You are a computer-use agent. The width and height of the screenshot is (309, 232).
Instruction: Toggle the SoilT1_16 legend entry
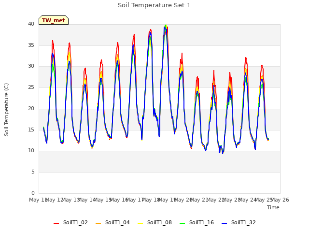pos(197,223)
